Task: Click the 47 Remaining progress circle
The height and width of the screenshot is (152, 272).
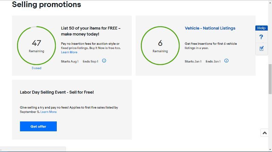Action: [x=36, y=45]
